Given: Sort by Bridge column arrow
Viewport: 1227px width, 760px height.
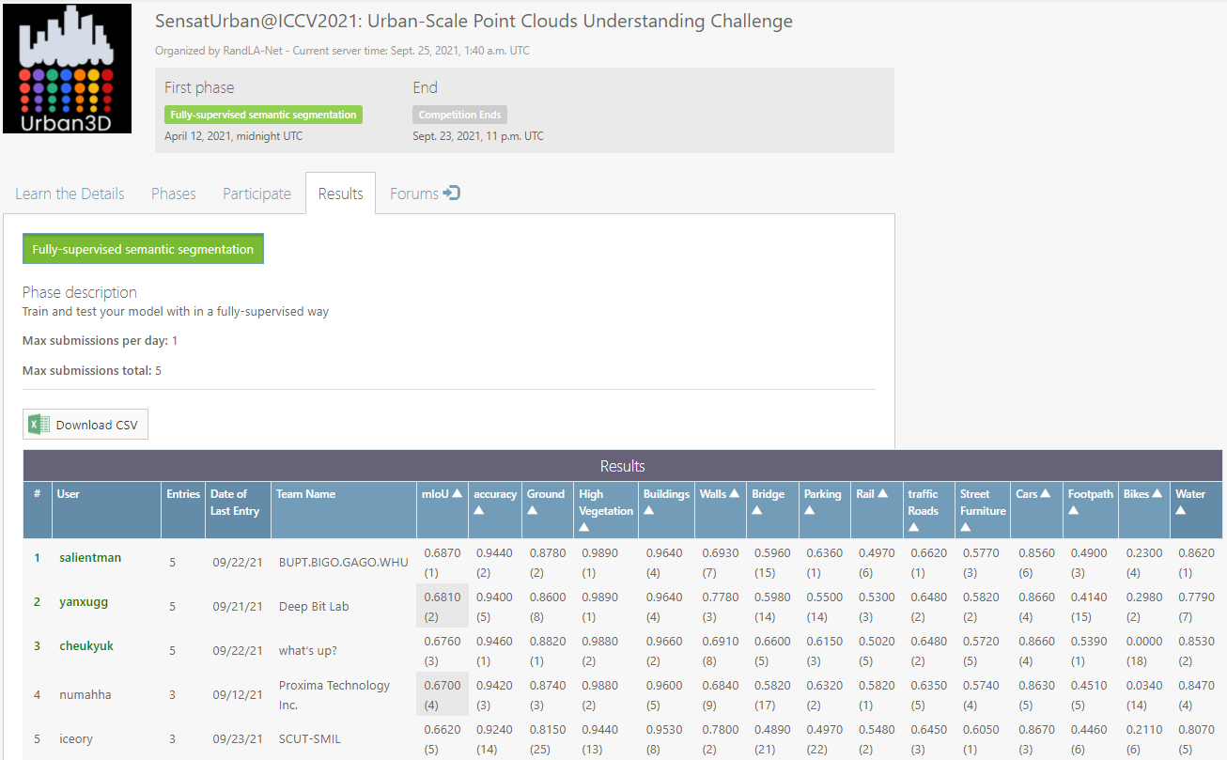Looking at the screenshot, I should (x=757, y=511).
